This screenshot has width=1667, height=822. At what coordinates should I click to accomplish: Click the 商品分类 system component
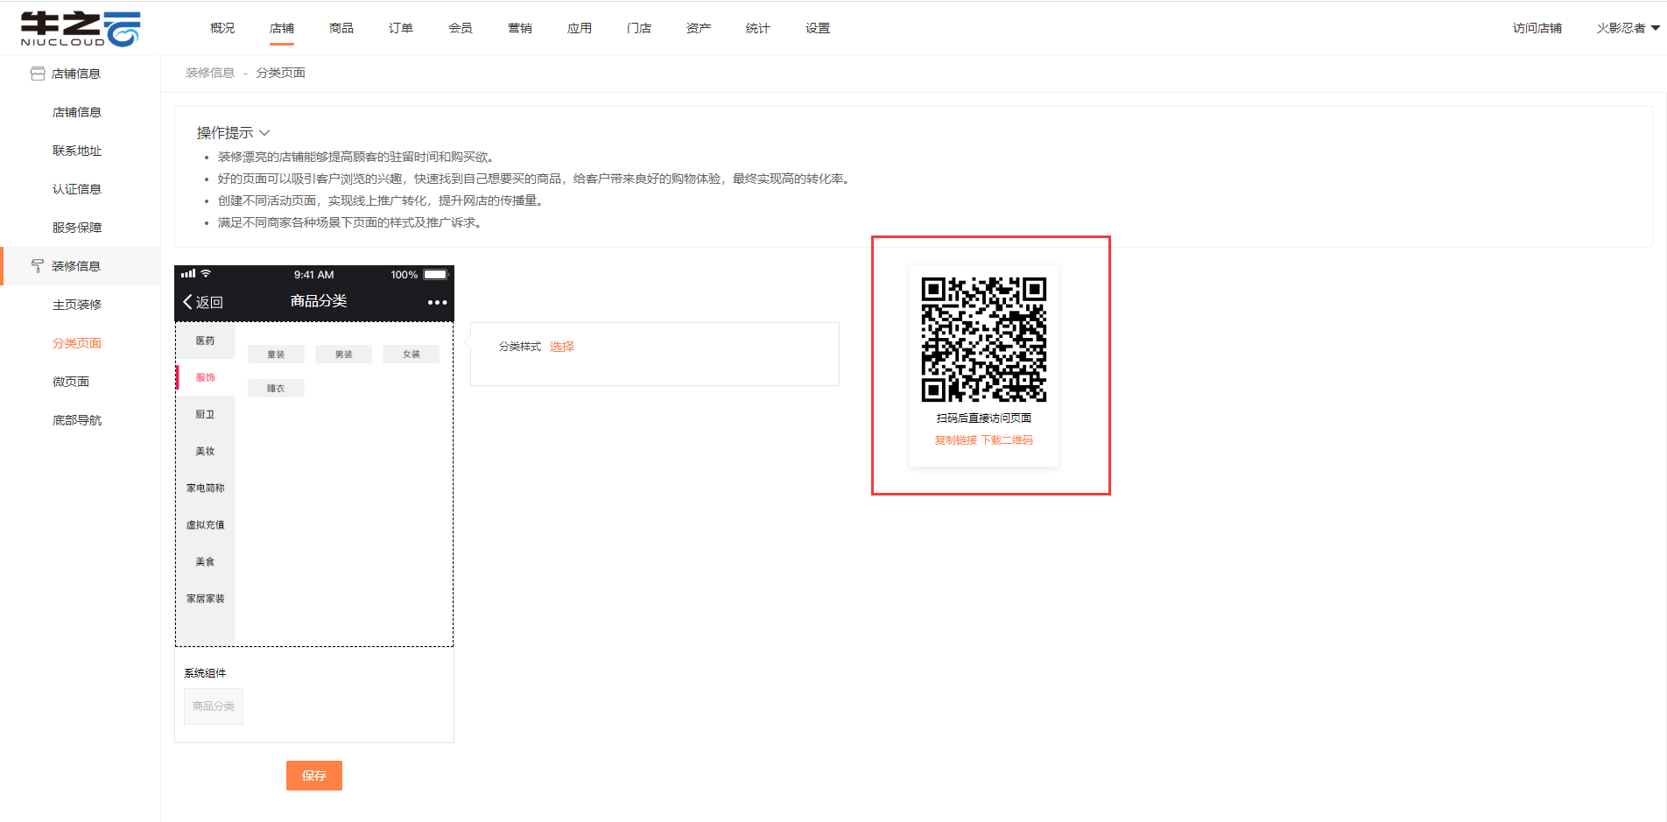tap(214, 706)
